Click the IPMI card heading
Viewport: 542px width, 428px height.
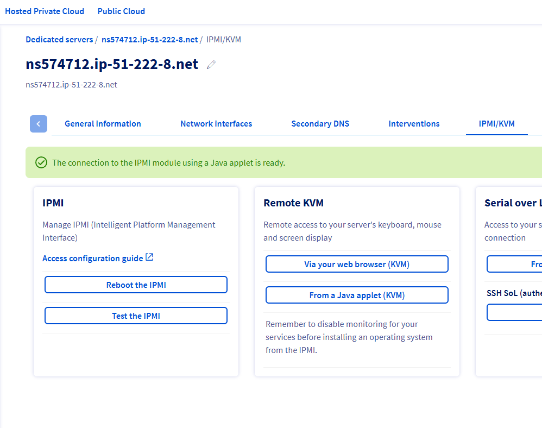[x=53, y=203]
